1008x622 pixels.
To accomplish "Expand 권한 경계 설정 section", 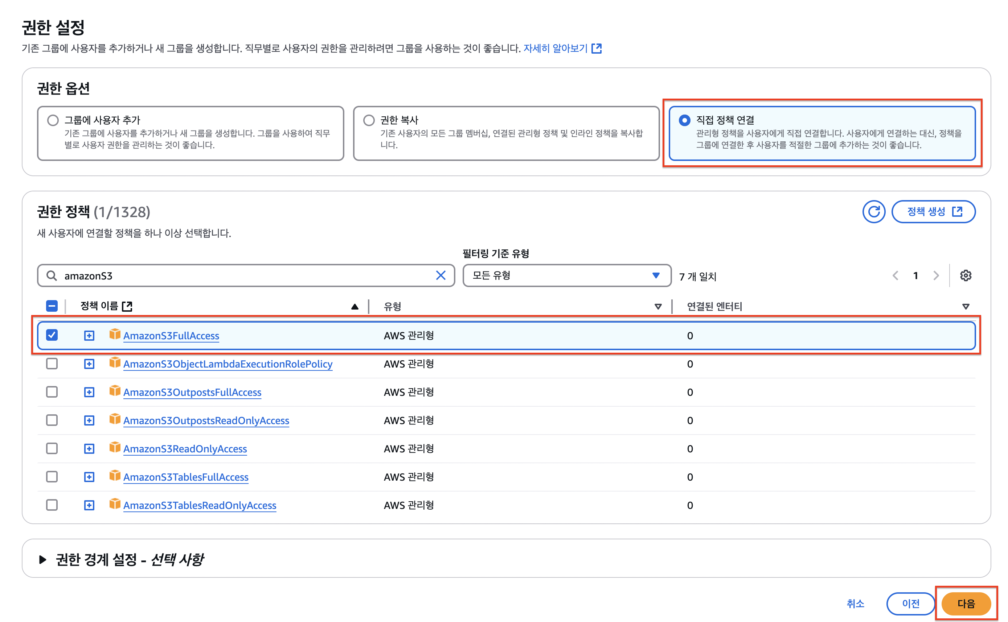I will click(x=42, y=559).
